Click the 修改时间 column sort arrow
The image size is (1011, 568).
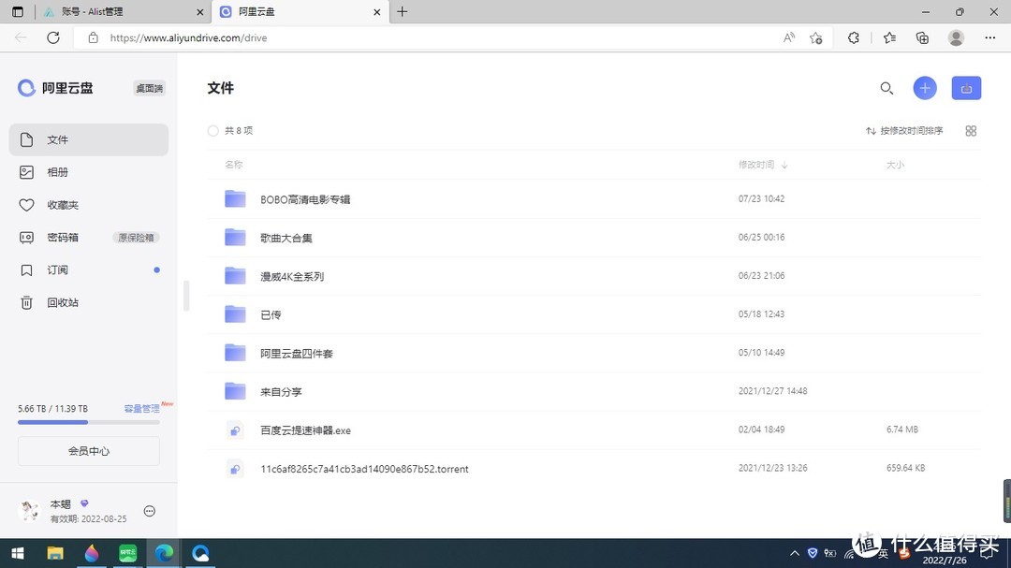click(x=784, y=164)
